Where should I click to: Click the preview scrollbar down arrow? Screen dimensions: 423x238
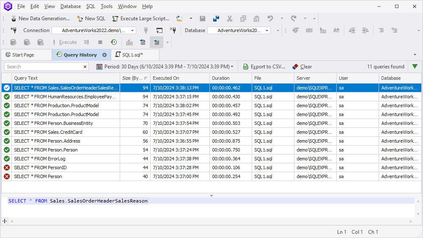pyautogui.click(x=418, y=214)
